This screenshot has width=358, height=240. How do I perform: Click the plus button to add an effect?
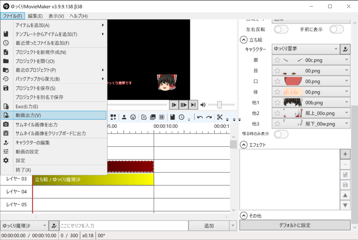coord(345,154)
